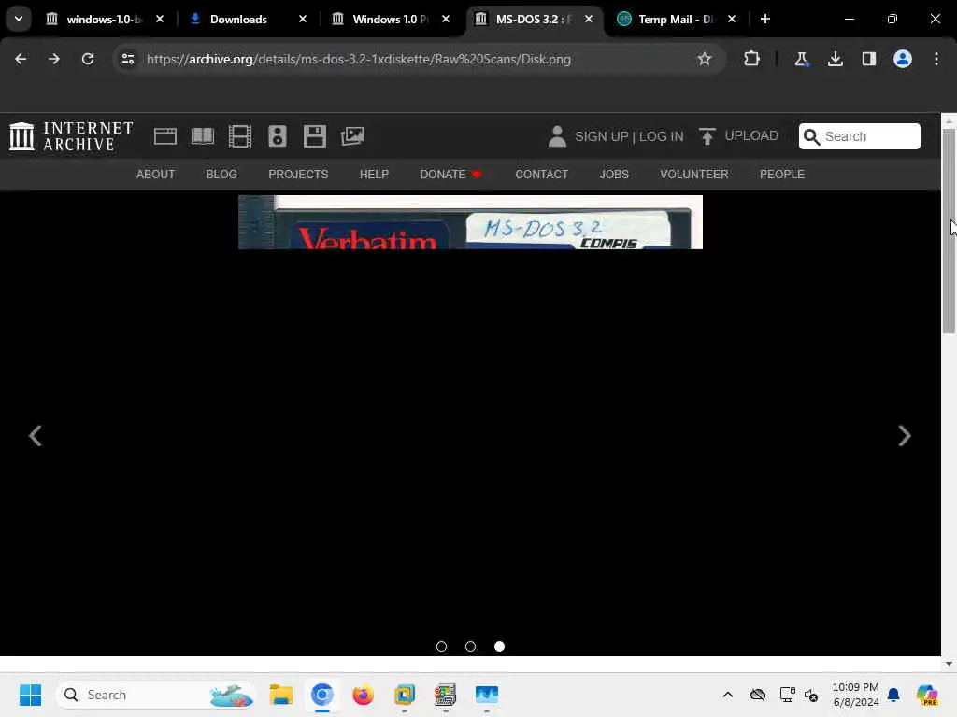Show next image with right chevron
Image resolution: width=957 pixels, height=717 pixels.
point(905,436)
